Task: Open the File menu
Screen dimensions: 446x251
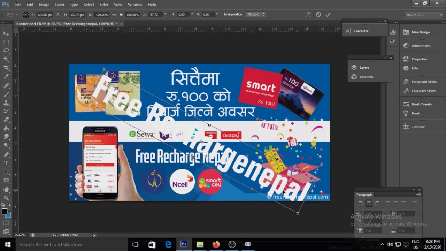Action: pos(18,5)
